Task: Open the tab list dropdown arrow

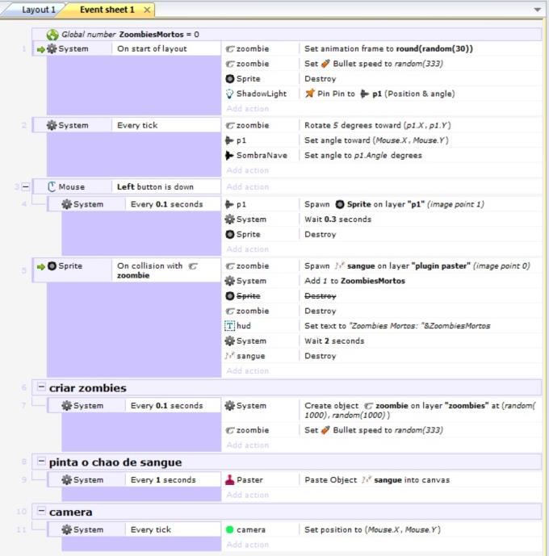Action: (538, 10)
